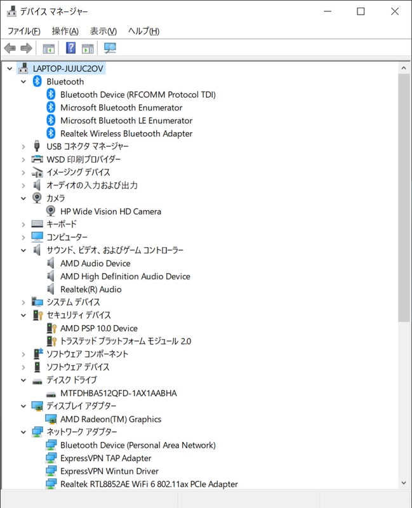
Task: Click the ネットワーク アダプター icon
Action: [37, 432]
